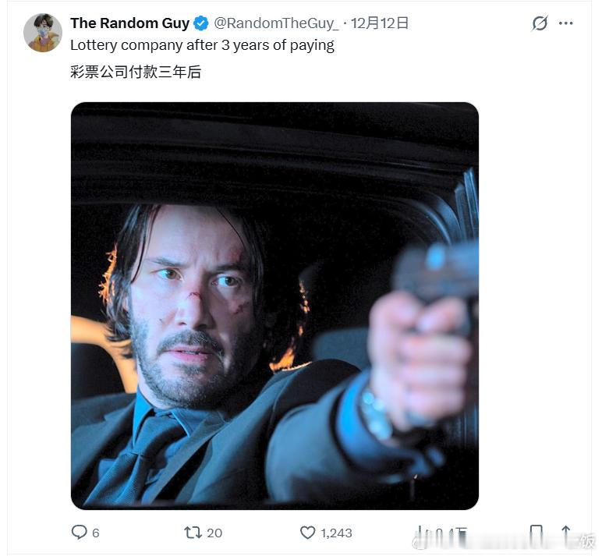Like the post with the heart icon
The image size is (602, 556).
[x=308, y=533]
